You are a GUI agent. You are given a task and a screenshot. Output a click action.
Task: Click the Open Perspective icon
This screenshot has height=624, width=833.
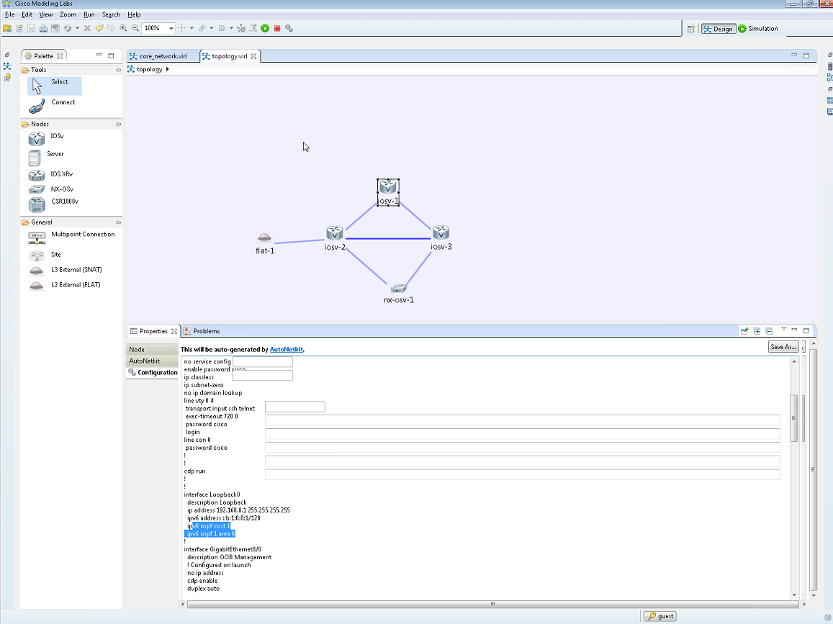690,29
